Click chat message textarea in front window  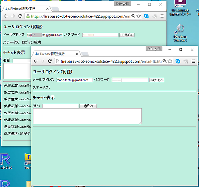(x=87, y=116)
